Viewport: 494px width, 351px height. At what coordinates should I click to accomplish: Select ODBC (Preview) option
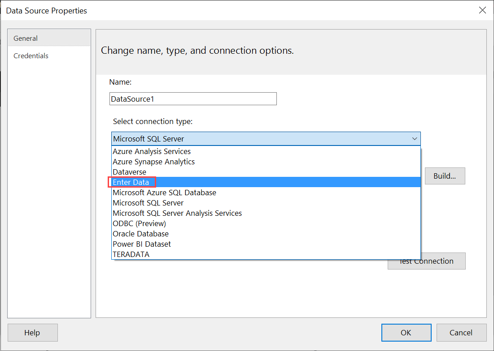[x=266, y=223]
